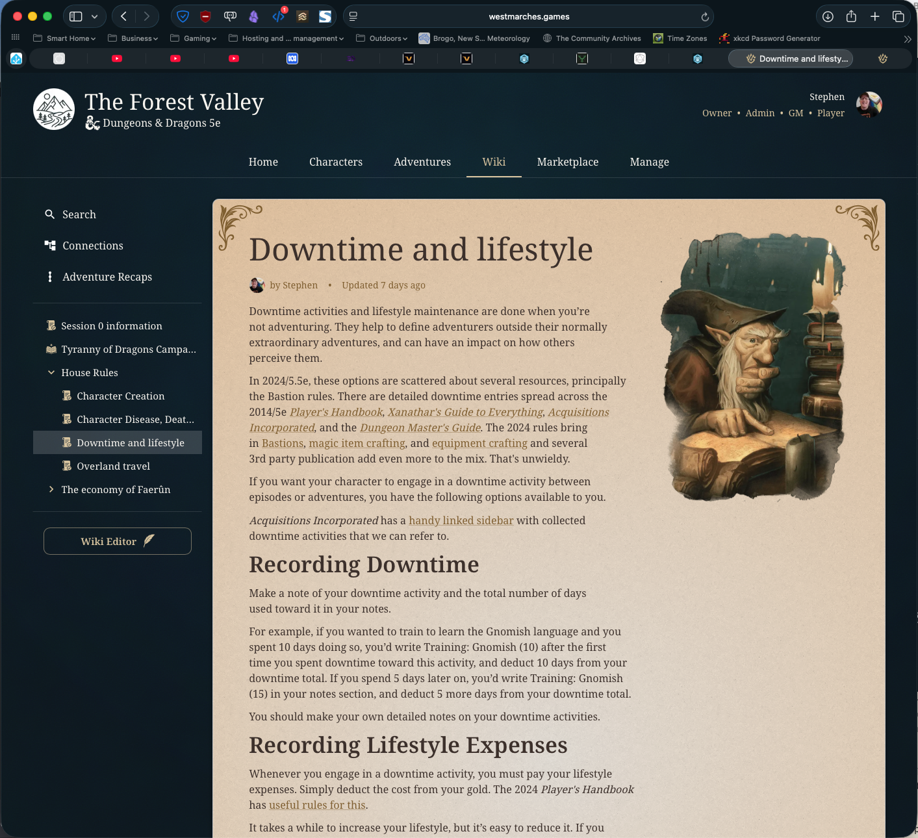Image resolution: width=918 pixels, height=838 pixels.
Task: Open the Business bookmarks folder
Action: [133, 38]
